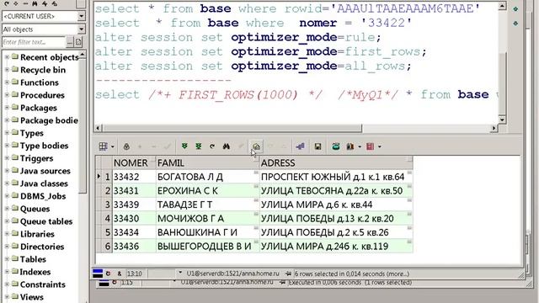Click the FAMIL column header

coord(207,162)
